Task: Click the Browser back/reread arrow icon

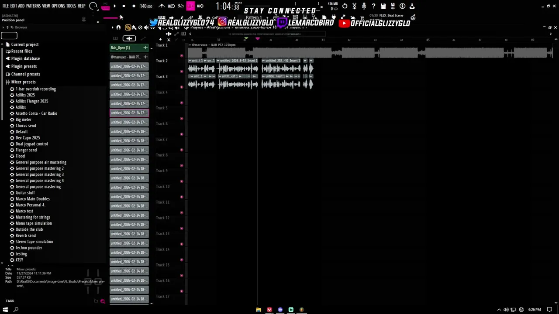Action: click(12, 27)
